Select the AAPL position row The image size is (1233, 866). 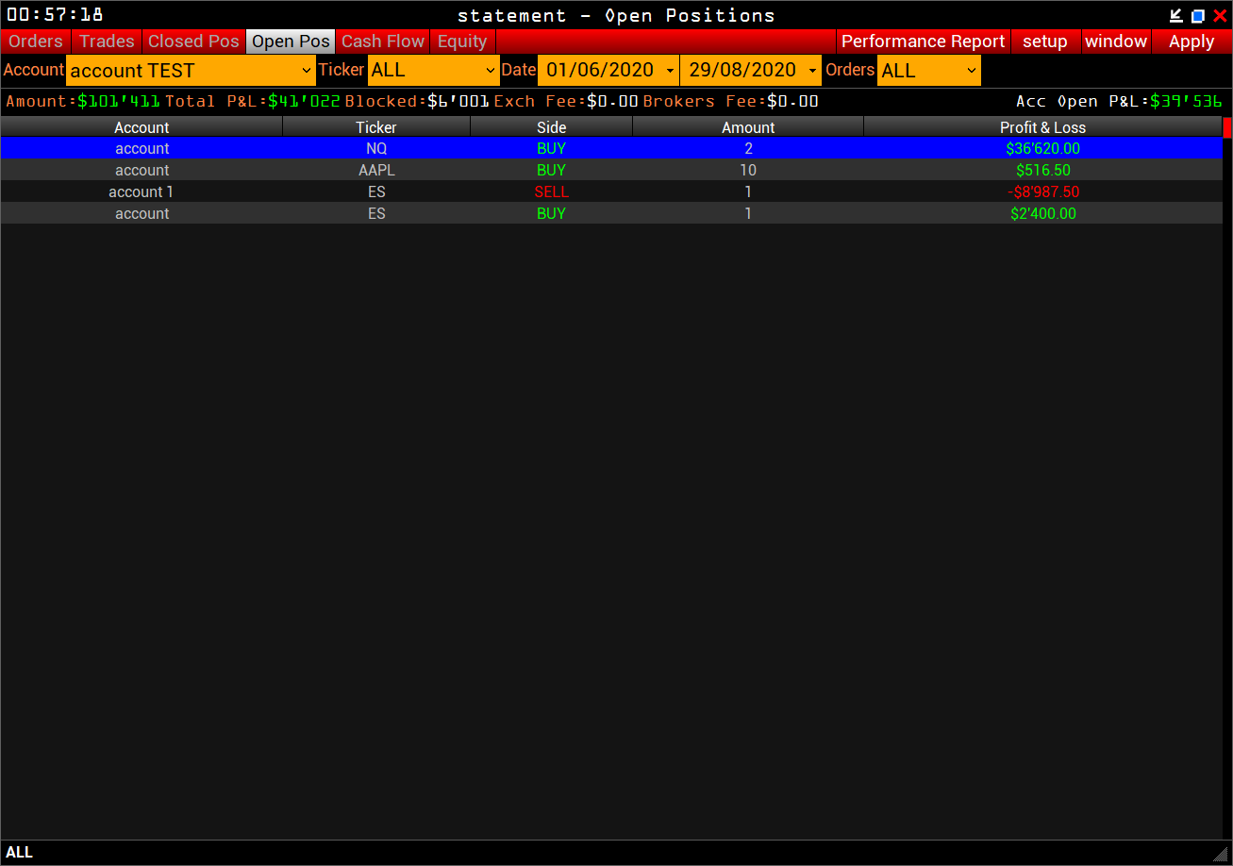(376, 171)
